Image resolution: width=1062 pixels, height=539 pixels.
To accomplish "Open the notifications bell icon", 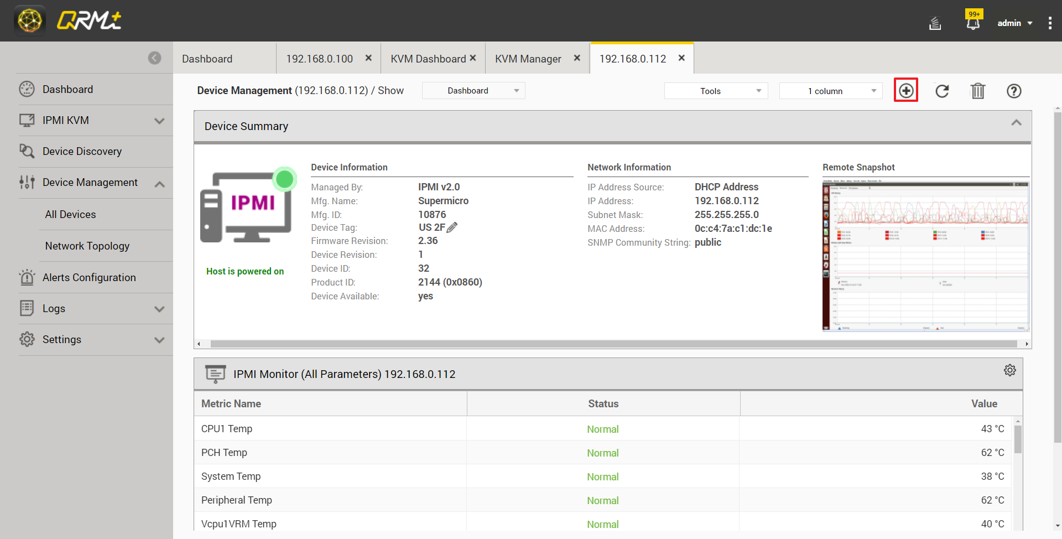I will pyautogui.click(x=973, y=23).
